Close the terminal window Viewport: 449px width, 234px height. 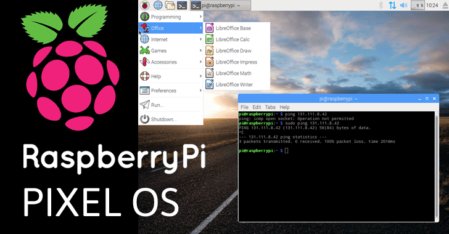click(434, 99)
